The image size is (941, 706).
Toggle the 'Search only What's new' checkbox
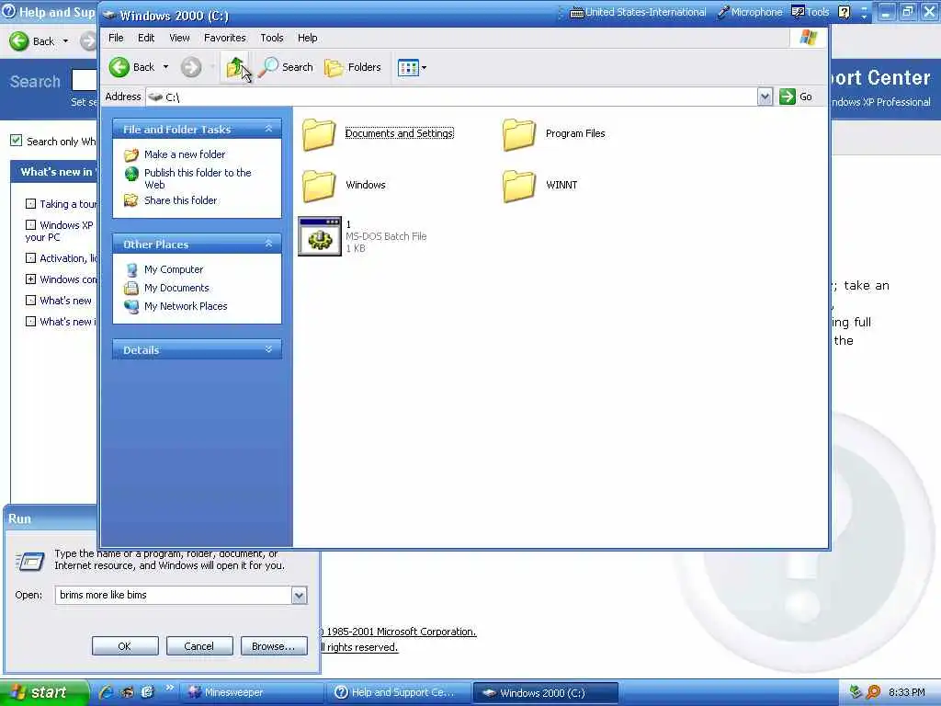(17, 141)
